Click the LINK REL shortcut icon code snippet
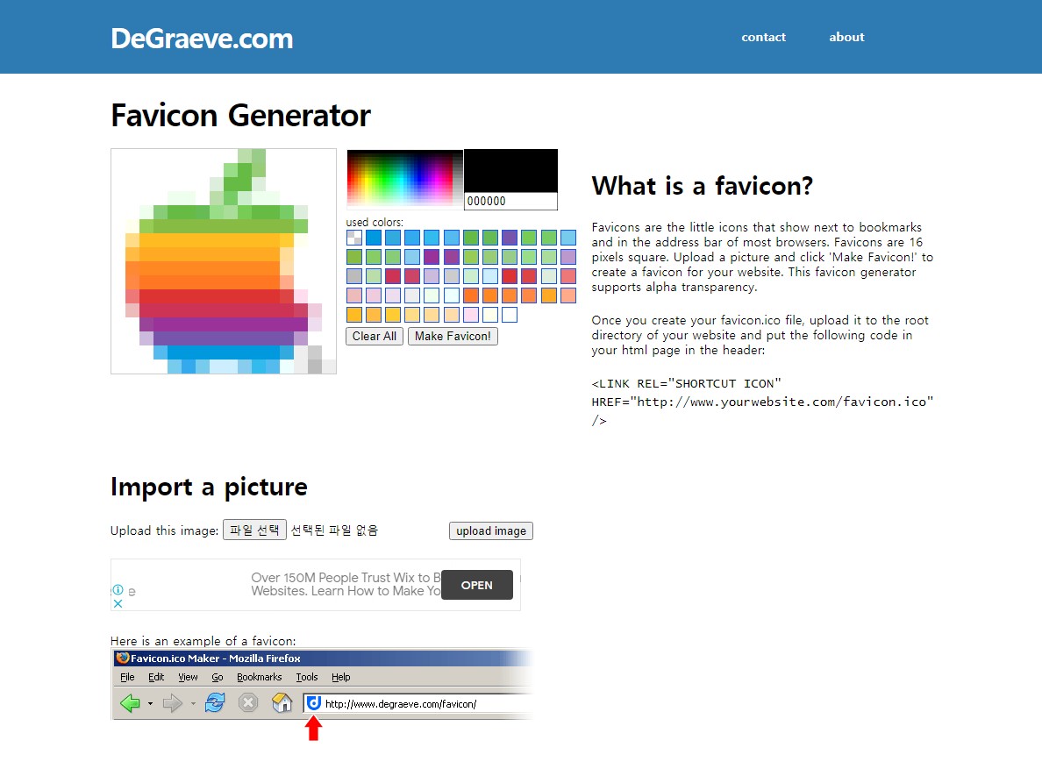The image size is (1042, 783). click(x=762, y=402)
